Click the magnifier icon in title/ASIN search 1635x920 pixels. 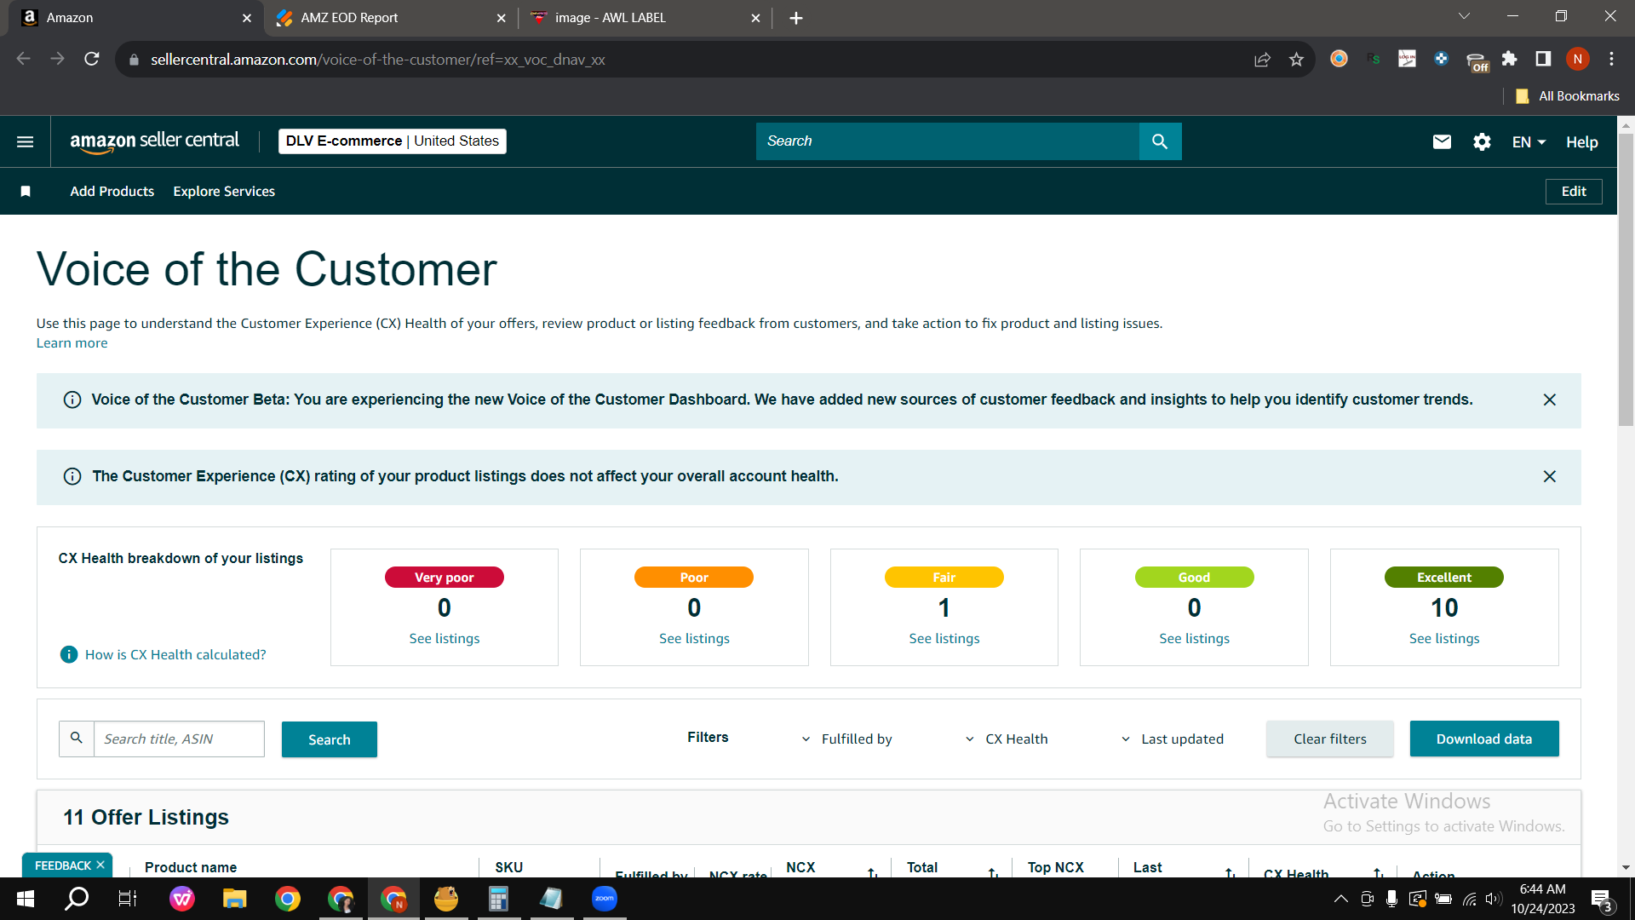coord(77,739)
